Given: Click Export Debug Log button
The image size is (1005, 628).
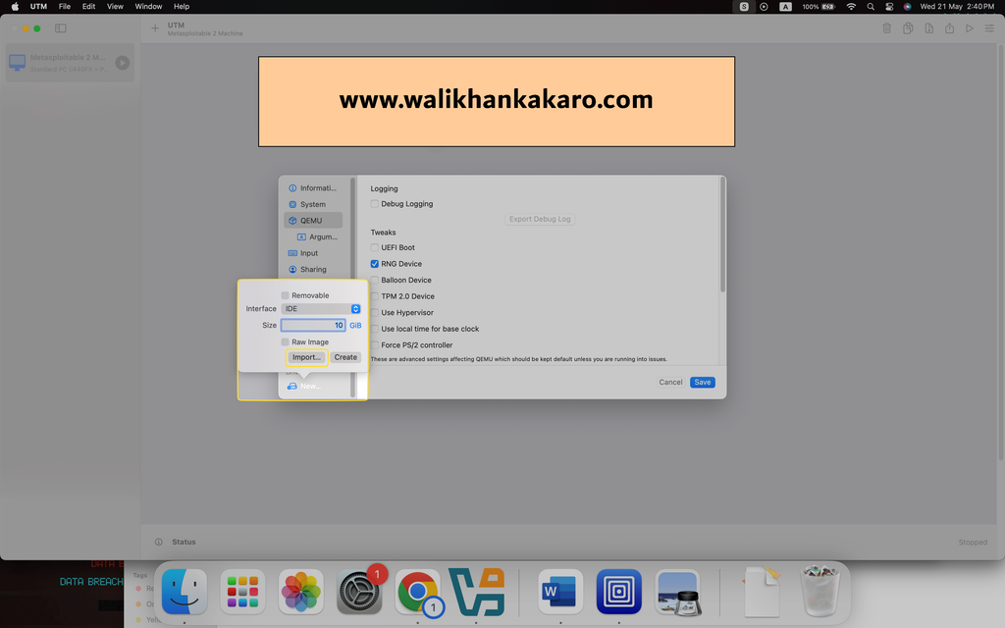Looking at the screenshot, I should click(x=540, y=219).
